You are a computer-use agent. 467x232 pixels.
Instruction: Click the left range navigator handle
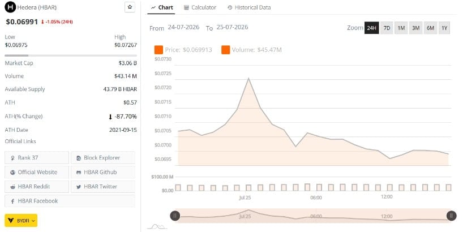click(x=175, y=216)
